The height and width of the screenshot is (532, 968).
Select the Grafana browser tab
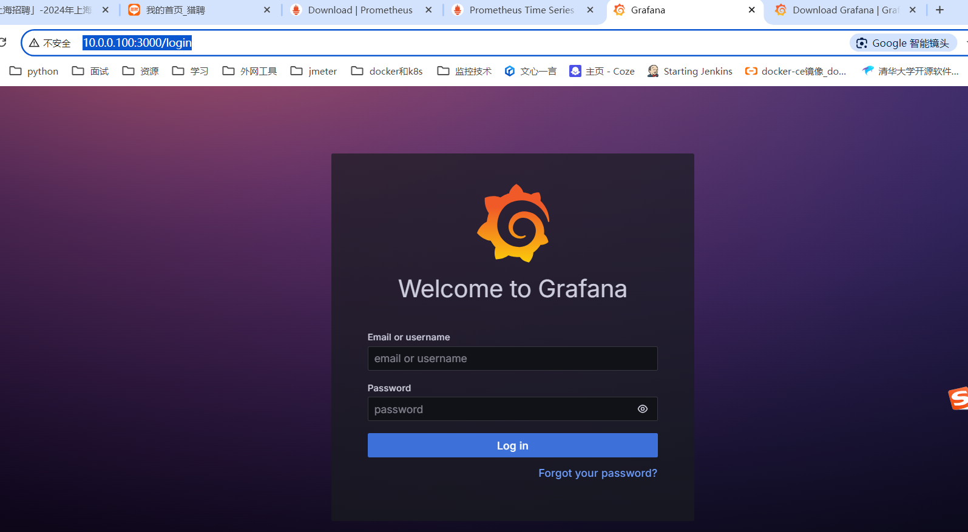pos(685,10)
